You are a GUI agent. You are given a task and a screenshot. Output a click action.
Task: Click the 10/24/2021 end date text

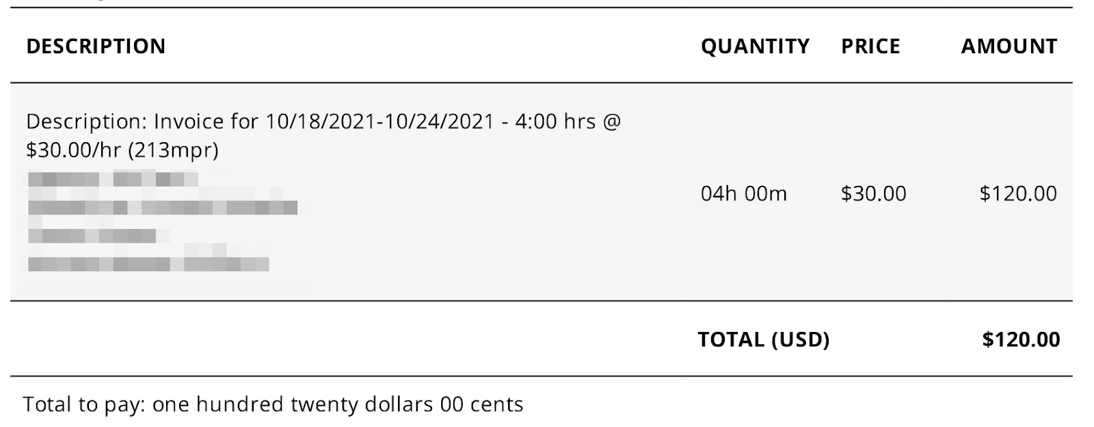point(439,122)
